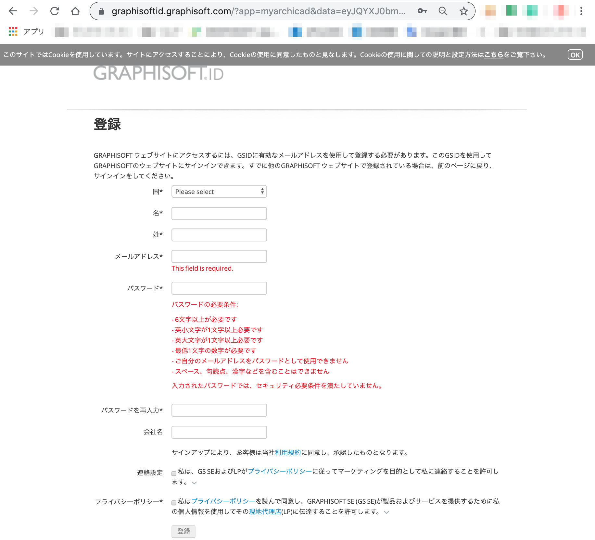
Task: Click the green extension icon in toolbar
Action: click(x=511, y=11)
